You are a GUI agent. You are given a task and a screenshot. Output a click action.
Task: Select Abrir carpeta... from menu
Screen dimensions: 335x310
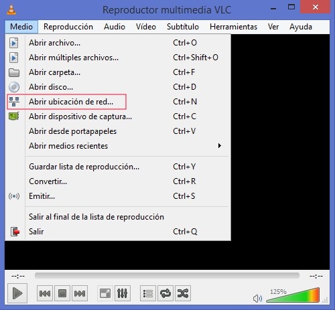[x=118, y=72]
